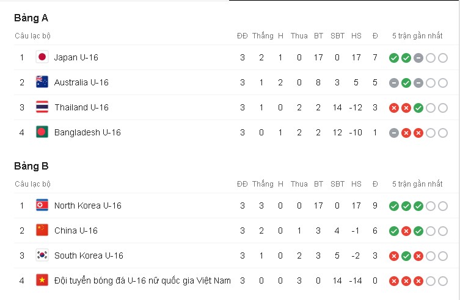Click Bangladesh's grey draw result icon
The height and width of the screenshot is (300, 460).
(x=393, y=133)
